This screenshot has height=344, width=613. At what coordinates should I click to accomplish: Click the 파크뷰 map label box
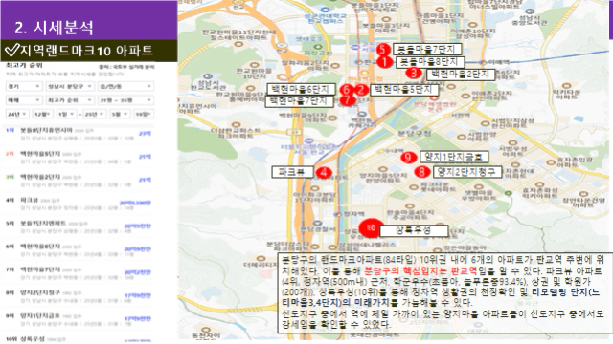click(x=292, y=172)
